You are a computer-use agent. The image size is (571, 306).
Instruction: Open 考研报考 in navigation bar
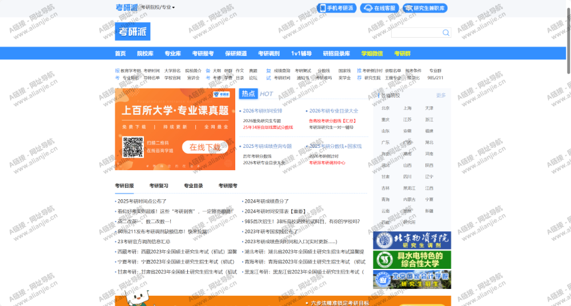(203, 54)
